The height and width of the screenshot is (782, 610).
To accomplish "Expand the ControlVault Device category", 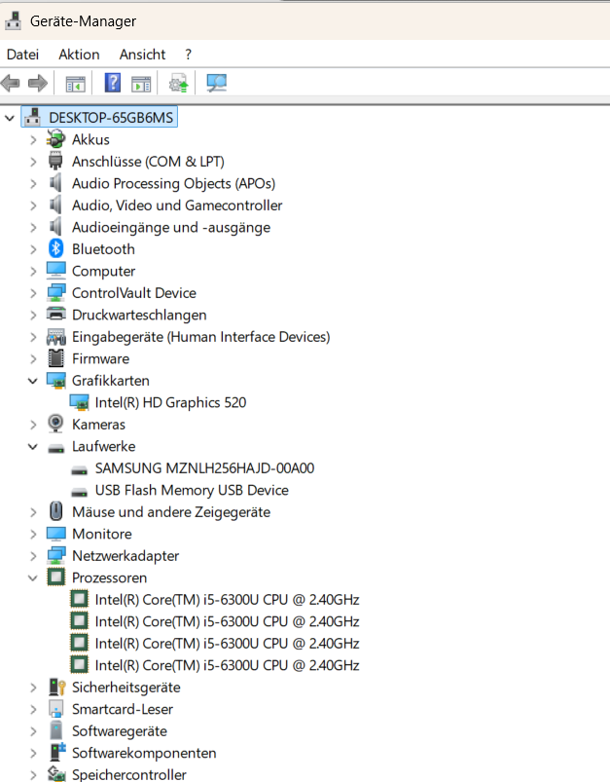I will [33, 293].
